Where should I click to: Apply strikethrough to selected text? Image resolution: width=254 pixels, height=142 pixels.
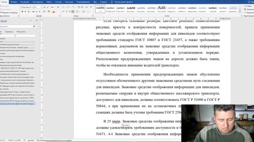33,11
